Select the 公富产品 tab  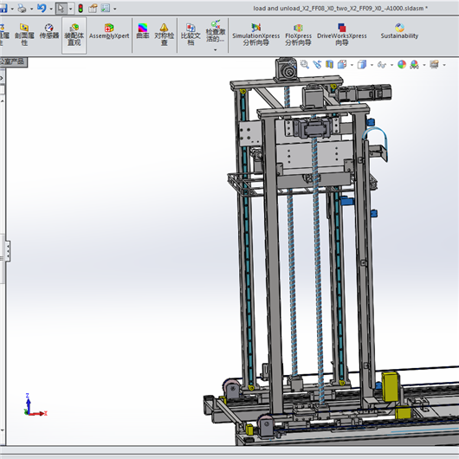pos(13,61)
